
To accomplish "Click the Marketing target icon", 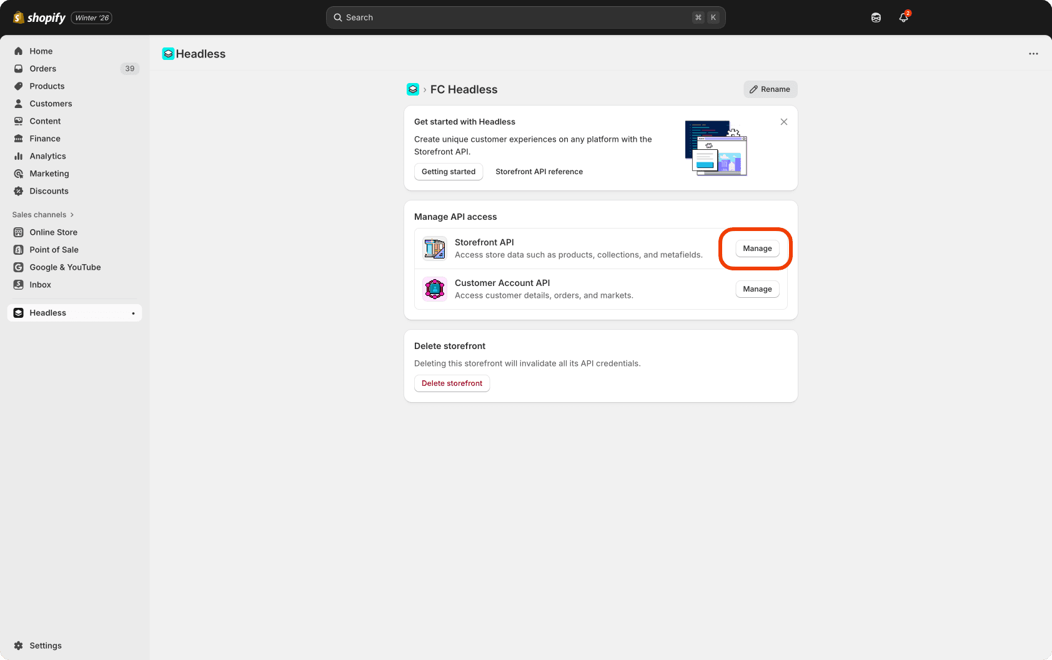I will coord(19,174).
